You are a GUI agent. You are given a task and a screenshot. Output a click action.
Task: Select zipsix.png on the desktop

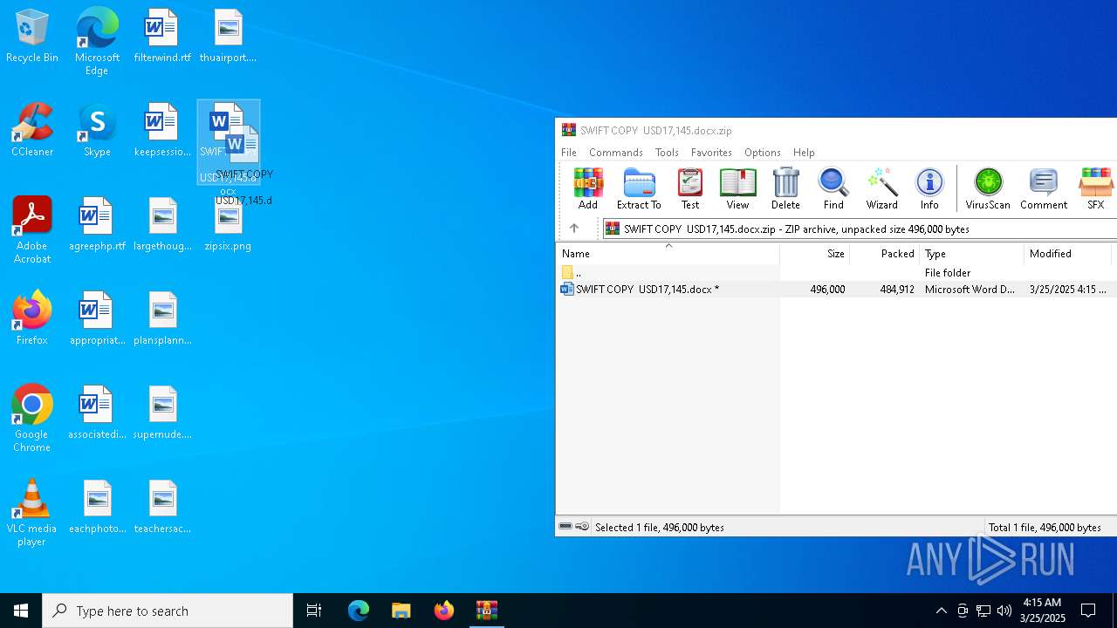(228, 225)
